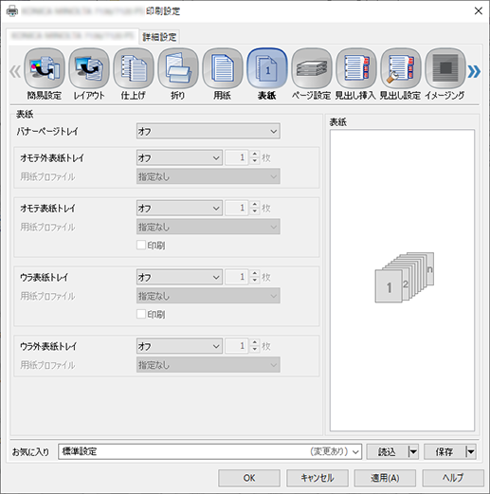This screenshot has height=494, width=490.
Task: Open the お気に入り 標準設定 combo box
Action: point(209,451)
